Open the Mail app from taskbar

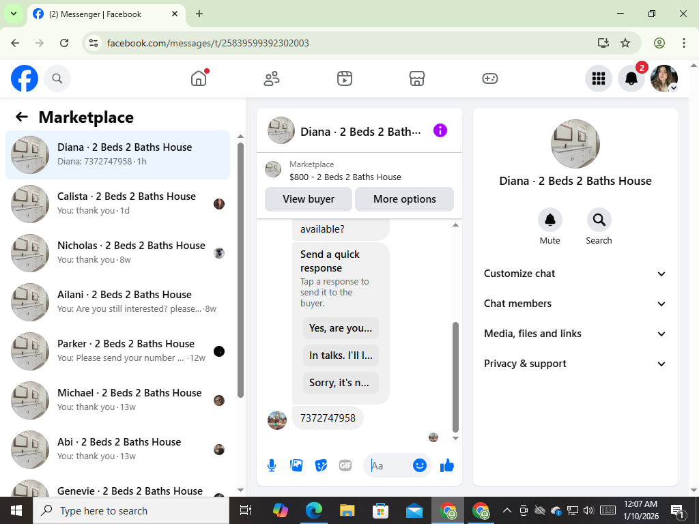pyautogui.click(x=414, y=510)
